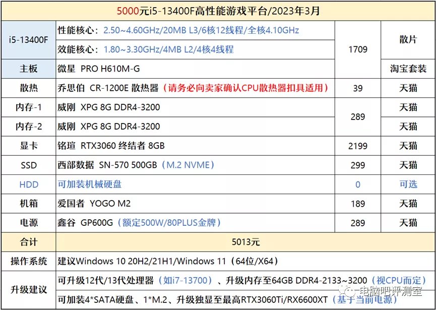Image resolution: width=436 pixels, height=310 pixels.
Task: Click the total amount "5013元"
Action: point(246,242)
